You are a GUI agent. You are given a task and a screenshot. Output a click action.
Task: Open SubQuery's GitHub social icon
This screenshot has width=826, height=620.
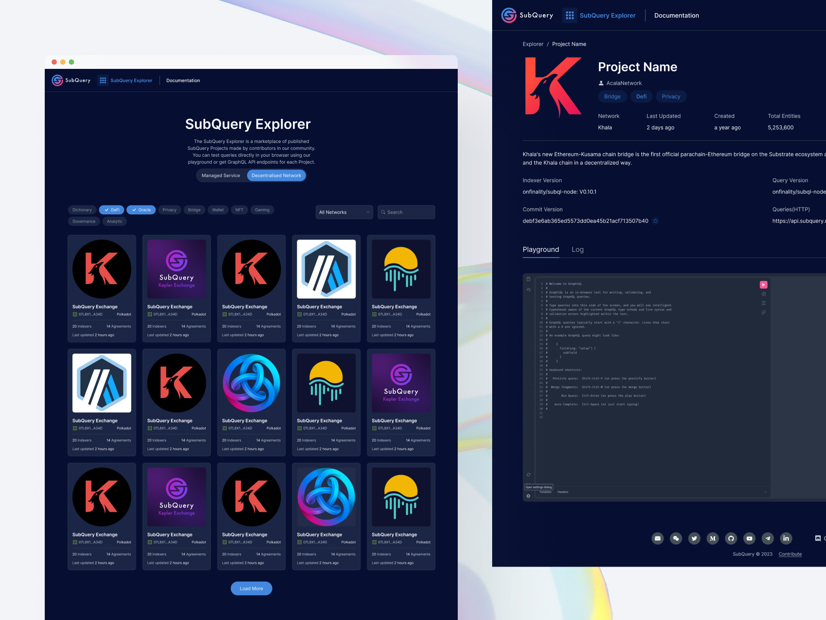(x=731, y=538)
